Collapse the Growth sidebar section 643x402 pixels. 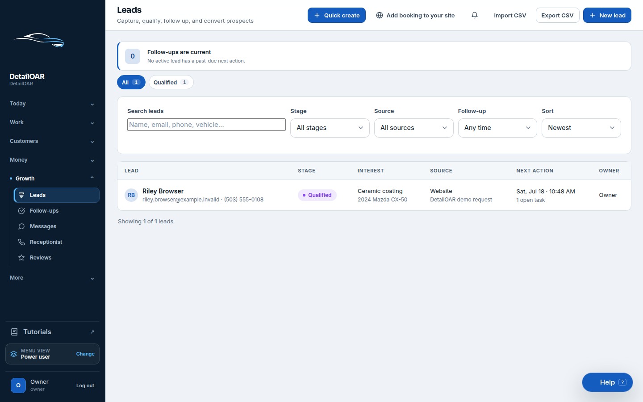pyautogui.click(x=52, y=179)
